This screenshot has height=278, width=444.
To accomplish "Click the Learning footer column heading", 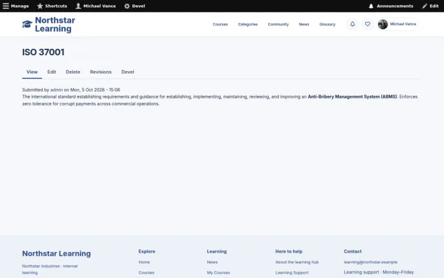I will (217, 251).
